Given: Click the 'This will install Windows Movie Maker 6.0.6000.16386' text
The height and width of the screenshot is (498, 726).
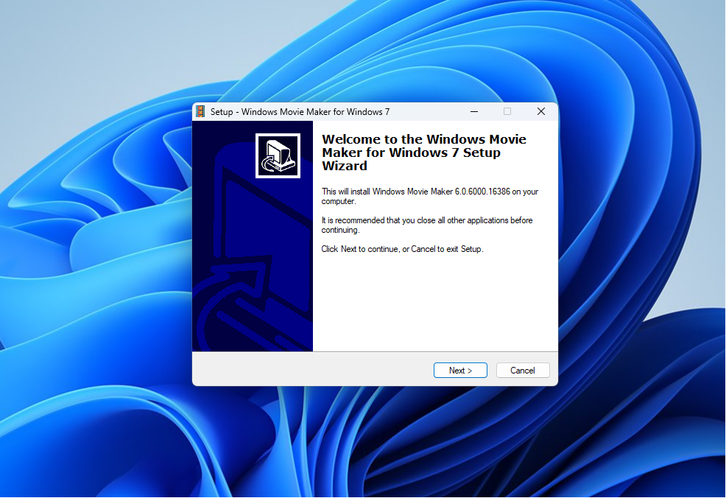Looking at the screenshot, I should [x=430, y=196].
